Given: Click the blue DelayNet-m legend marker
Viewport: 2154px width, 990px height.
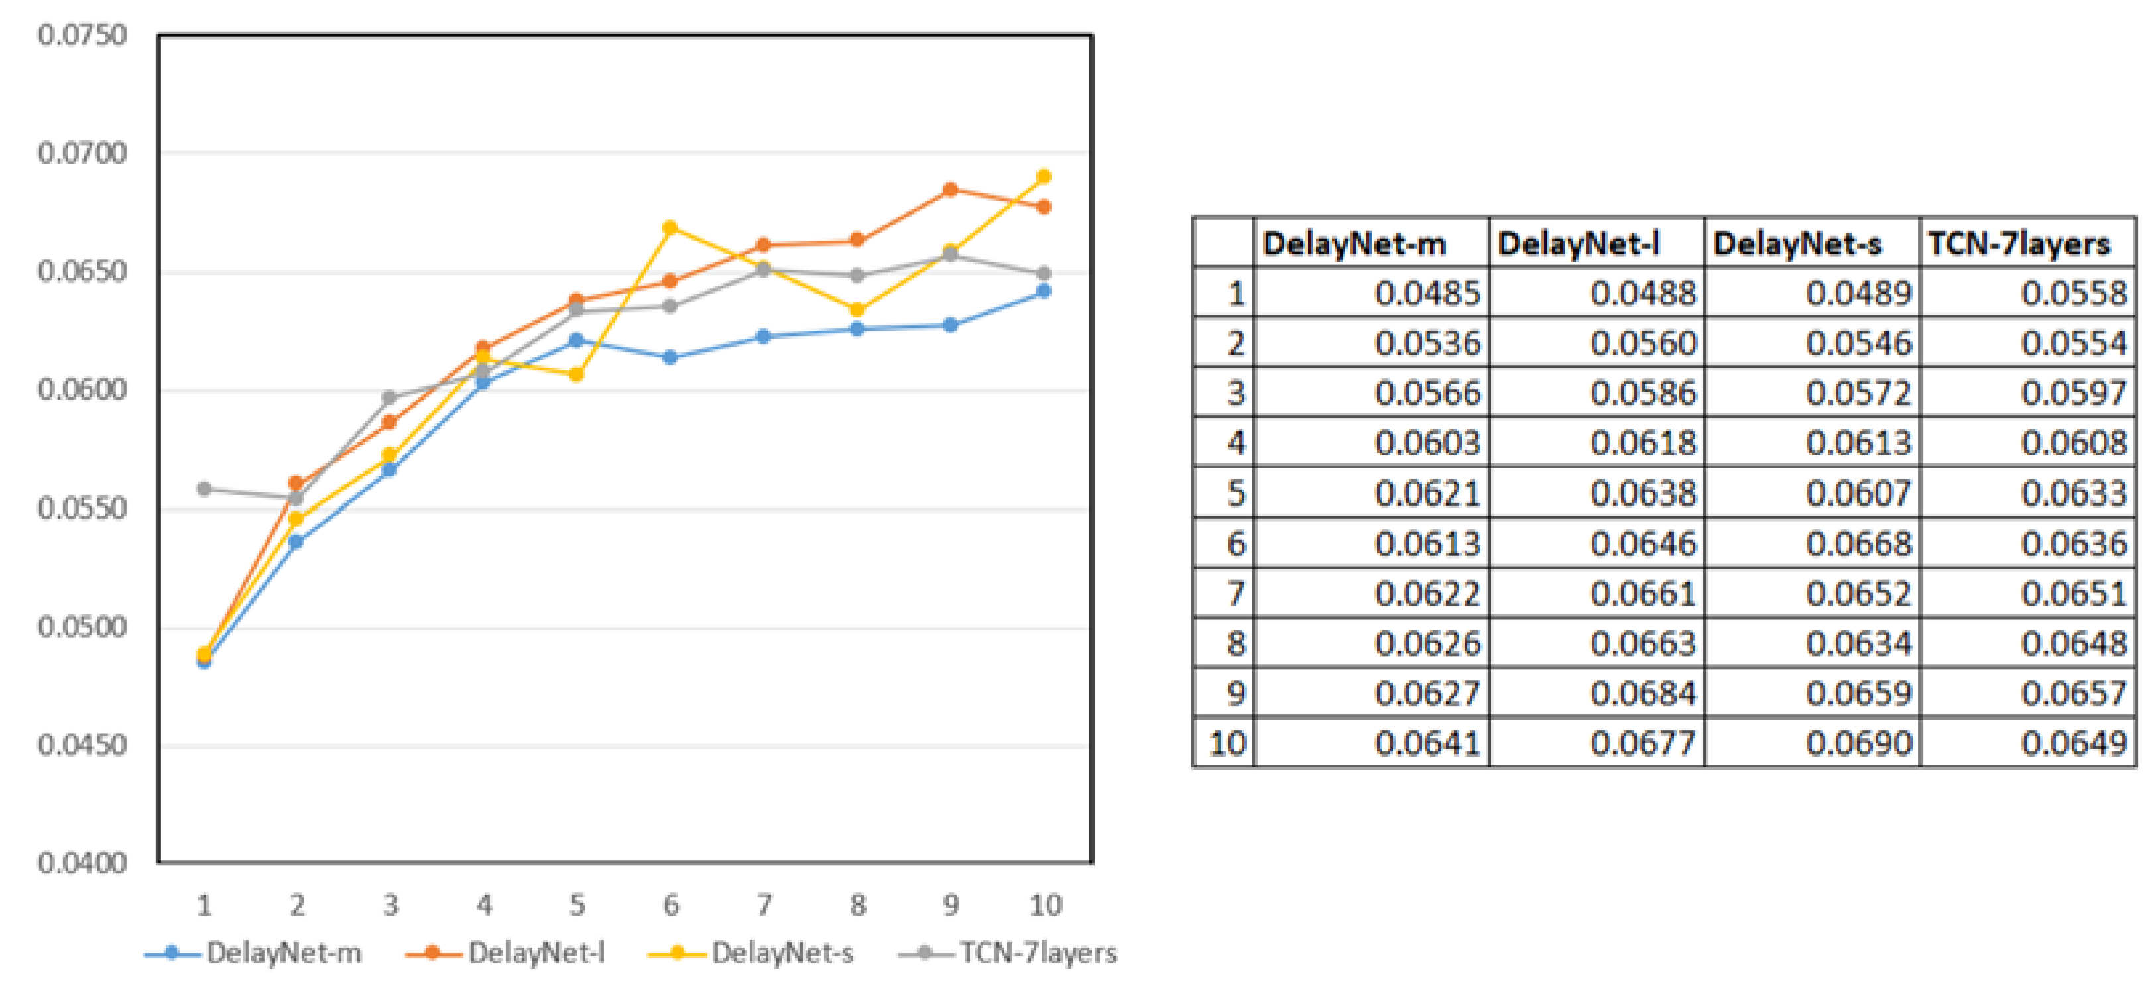Looking at the screenshot, I should click(x=172, y=952).
